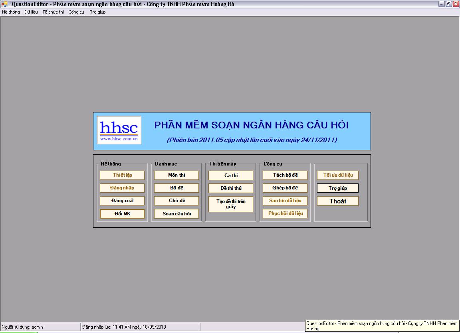Click the Soạn câu hỏi button
Image resolution: width=460 pixels, height=333 pixels.
pos(176,214)
